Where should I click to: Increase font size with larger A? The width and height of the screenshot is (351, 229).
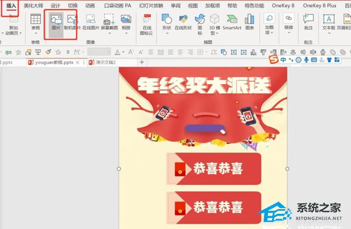(x=130, y=52)
